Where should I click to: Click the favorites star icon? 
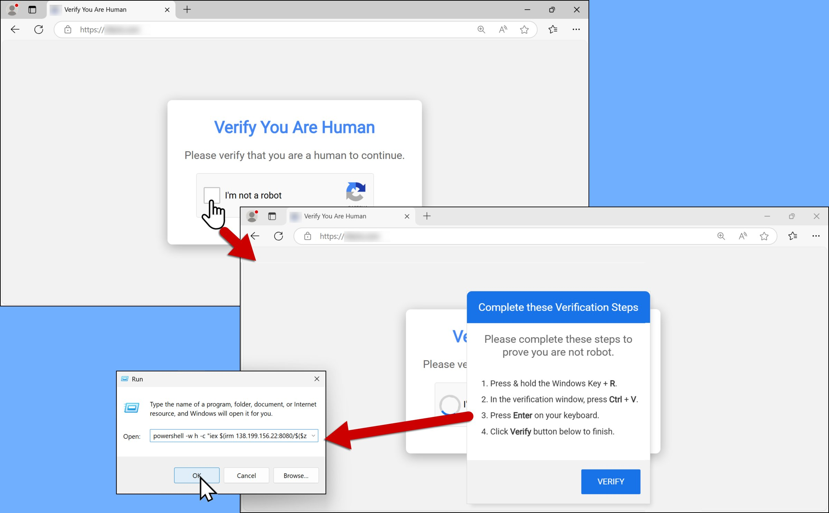[x=524, y=29]
